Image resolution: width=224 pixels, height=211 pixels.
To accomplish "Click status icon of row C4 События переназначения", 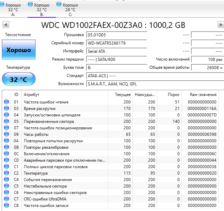I will point(6,179).
